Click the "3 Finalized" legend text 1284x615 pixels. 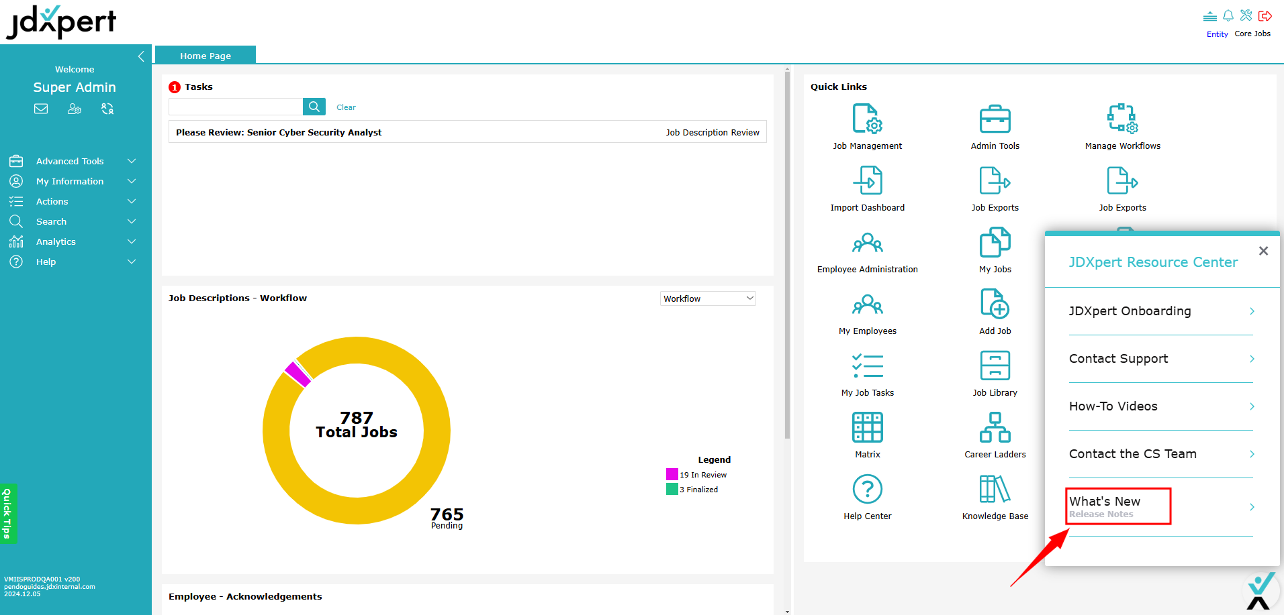pos(698,490)
